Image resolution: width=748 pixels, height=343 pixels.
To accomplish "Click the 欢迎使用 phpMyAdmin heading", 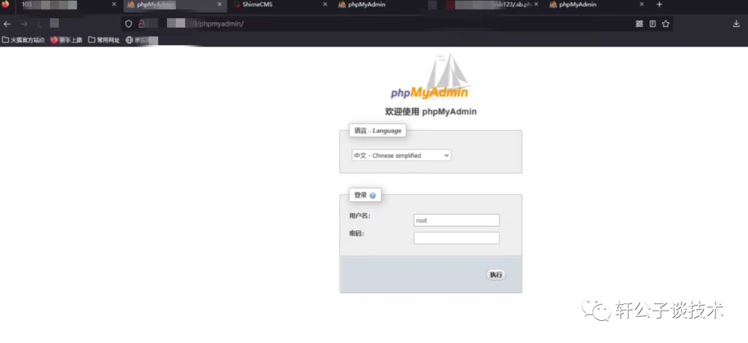I will 431,112.
